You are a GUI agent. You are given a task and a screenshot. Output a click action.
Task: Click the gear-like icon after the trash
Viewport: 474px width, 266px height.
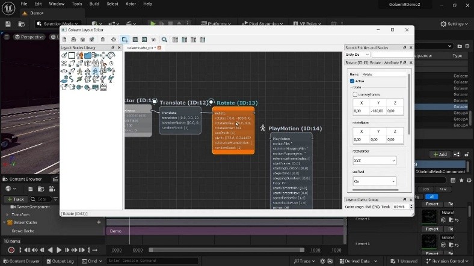[113, 40]
